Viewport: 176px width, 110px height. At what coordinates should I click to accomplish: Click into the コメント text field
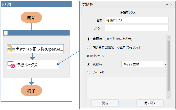click(x=137, y=28)
